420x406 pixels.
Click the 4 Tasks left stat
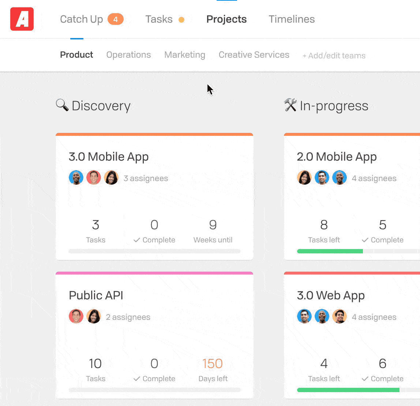pyautogui.click(x=324, y=369)
